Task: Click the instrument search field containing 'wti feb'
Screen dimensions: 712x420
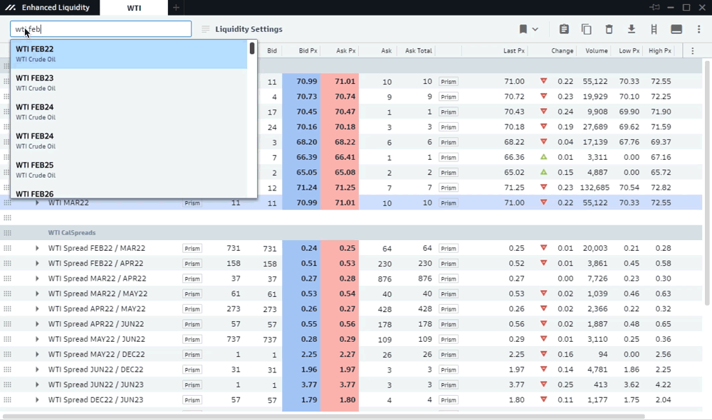Action: pos(101,29)
